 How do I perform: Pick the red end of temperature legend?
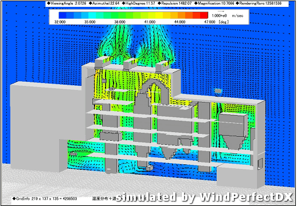(x=204, y=15)
